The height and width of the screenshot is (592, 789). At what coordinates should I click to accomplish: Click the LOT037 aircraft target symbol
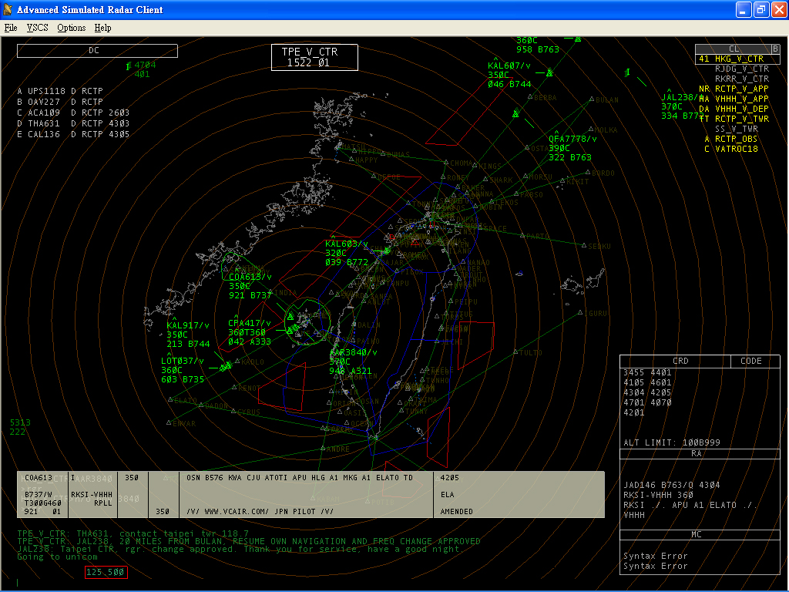[226, 367]
